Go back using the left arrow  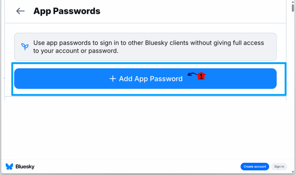[x=20, y=11]
